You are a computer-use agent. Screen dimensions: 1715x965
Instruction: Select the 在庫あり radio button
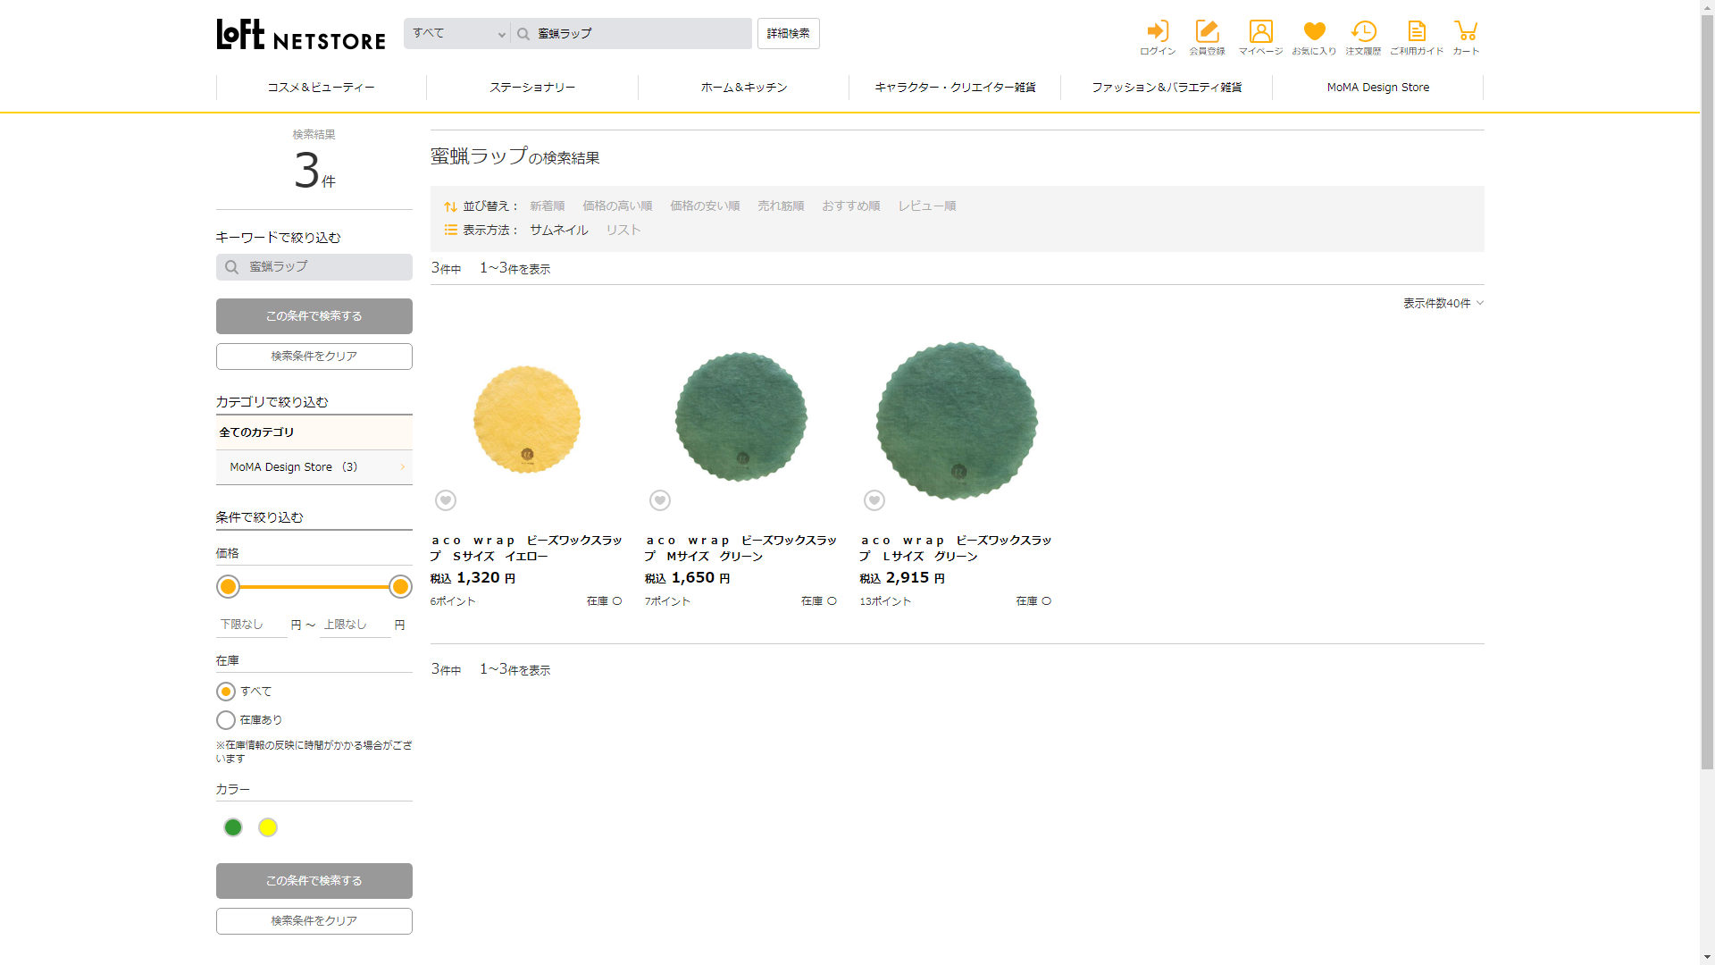pos(226,720)
